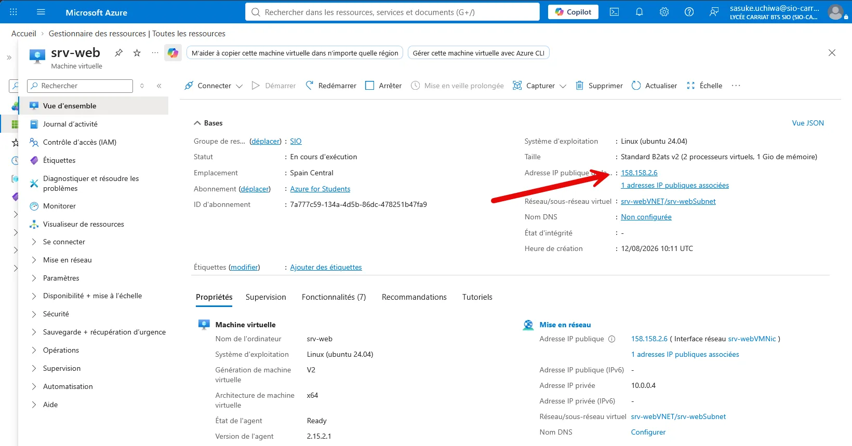Open srv-webVNET/srv-webSubnet link in Bases
The image size is (852, 446).
click(668, 201)
